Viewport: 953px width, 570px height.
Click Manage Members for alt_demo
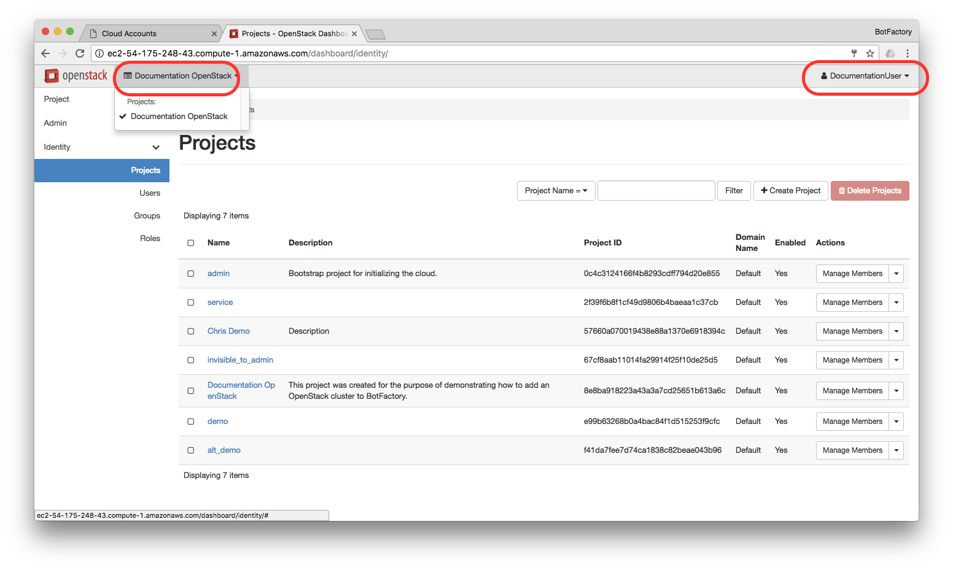(852, 450)
